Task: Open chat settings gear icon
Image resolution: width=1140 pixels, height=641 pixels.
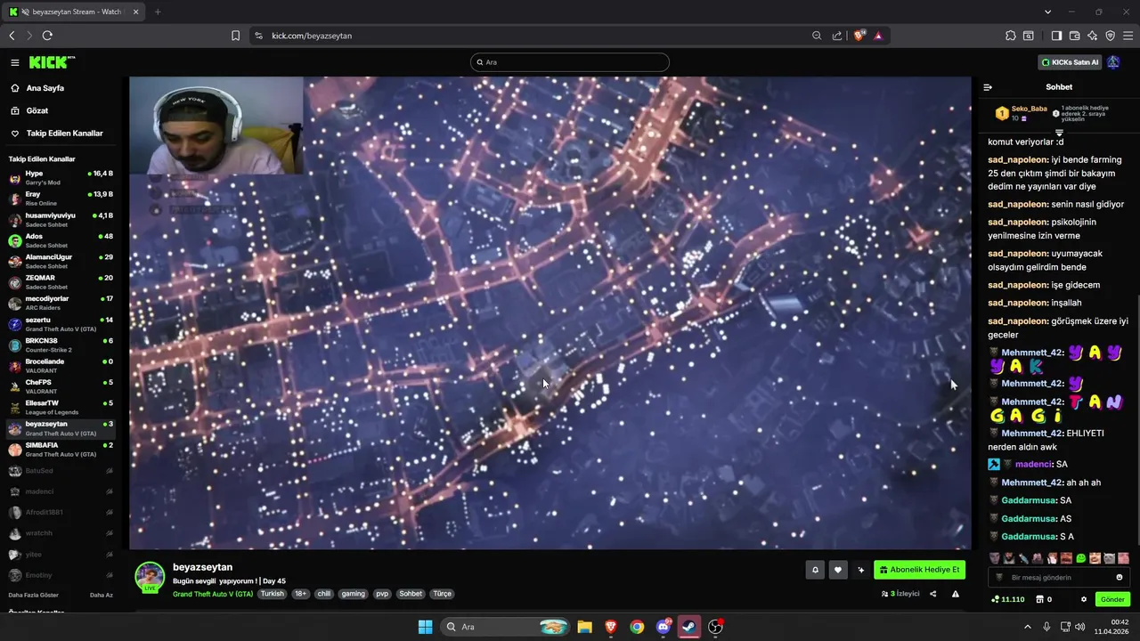Action: [x=1084, y=599]
